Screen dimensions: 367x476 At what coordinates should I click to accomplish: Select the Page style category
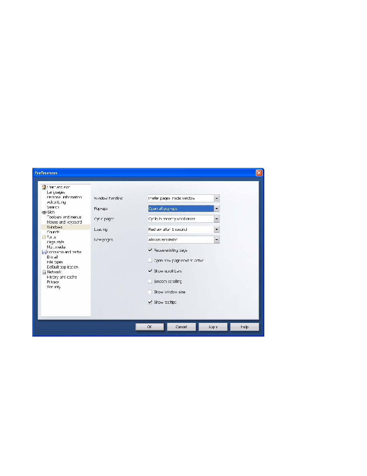pos(56,242)
